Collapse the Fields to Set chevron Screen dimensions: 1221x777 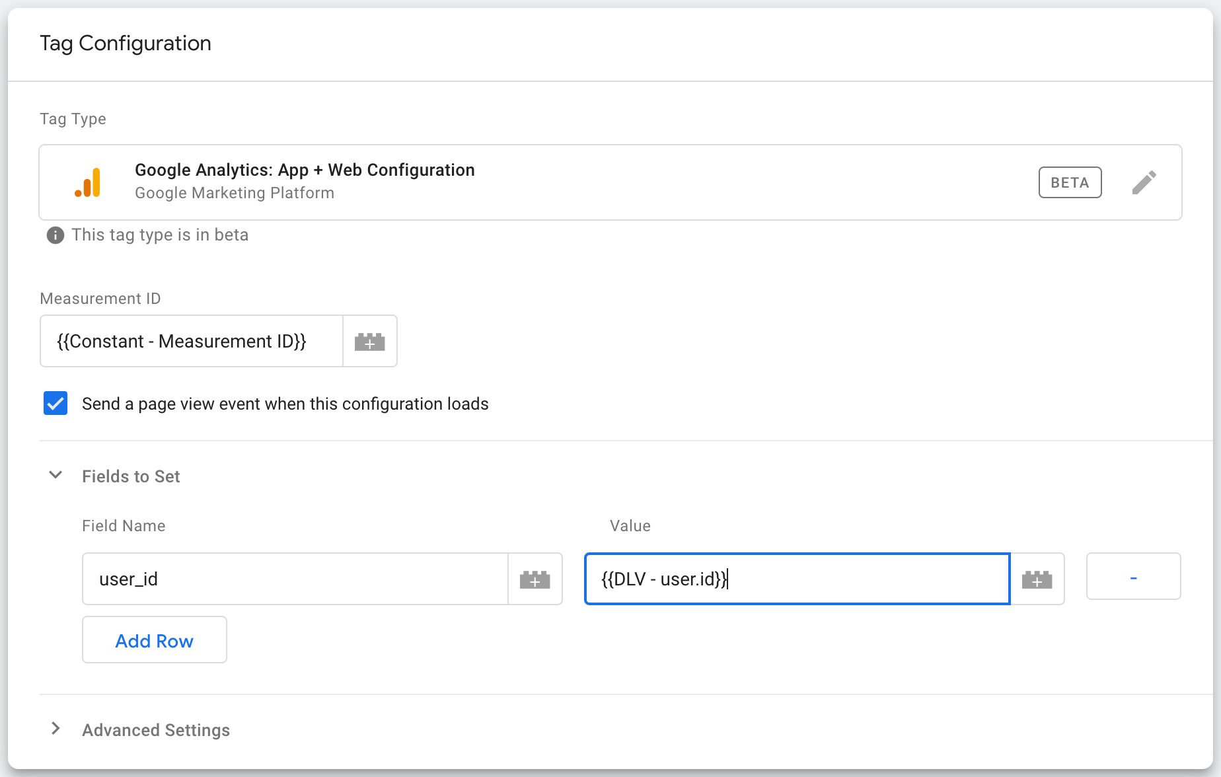tap(56, 475)
